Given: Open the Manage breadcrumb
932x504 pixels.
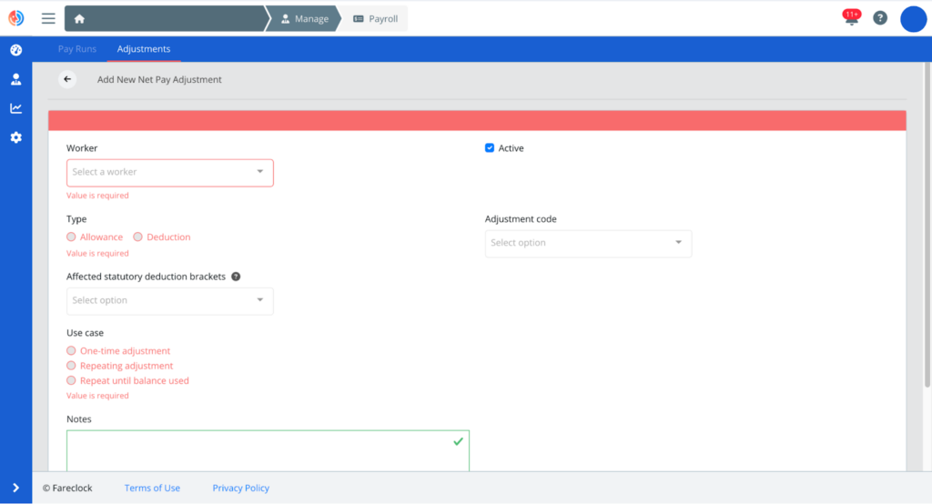Looking at the screenshot, I should [304, 19].
